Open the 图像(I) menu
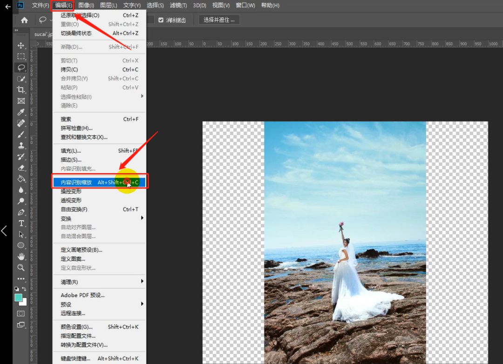Viewport: 503px width, 364px height. 86,5
